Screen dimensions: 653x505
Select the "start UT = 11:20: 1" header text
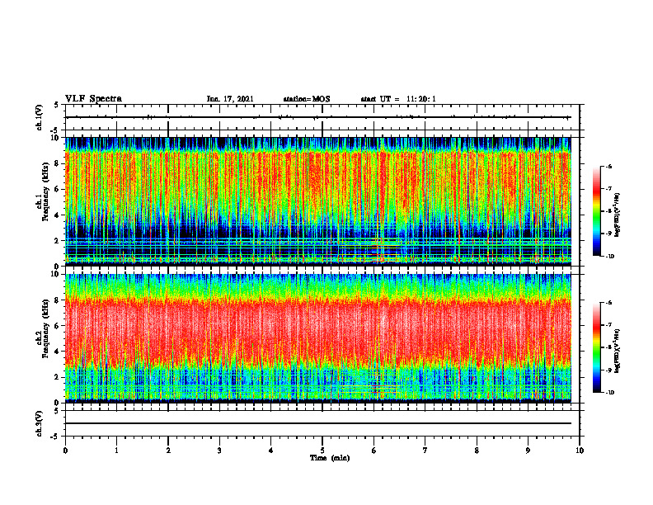[398, 99]
